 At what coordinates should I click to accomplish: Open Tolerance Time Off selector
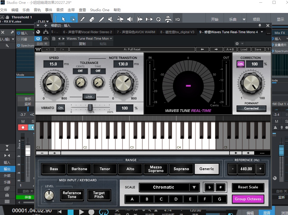point(98,71)
